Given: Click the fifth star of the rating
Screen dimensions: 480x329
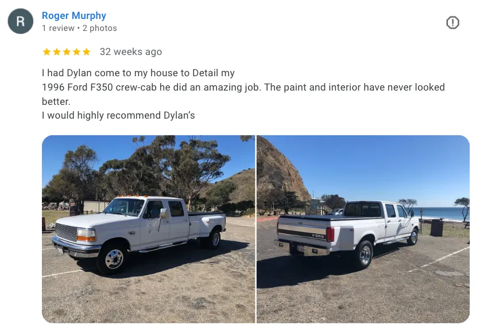Looking at the screenshot, I should point(87,52).
